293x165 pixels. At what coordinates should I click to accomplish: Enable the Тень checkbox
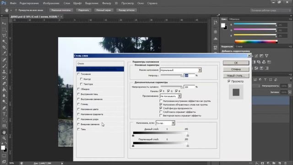78,129
